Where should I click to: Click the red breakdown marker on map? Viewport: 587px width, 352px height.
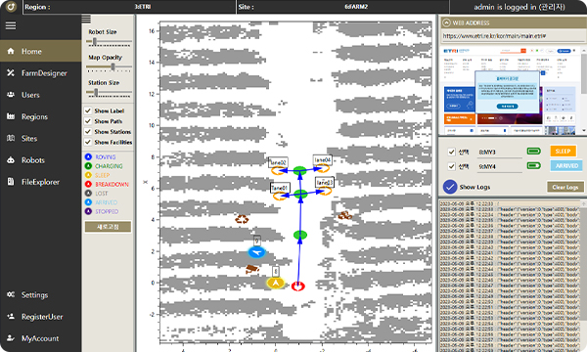pos(298,286)
